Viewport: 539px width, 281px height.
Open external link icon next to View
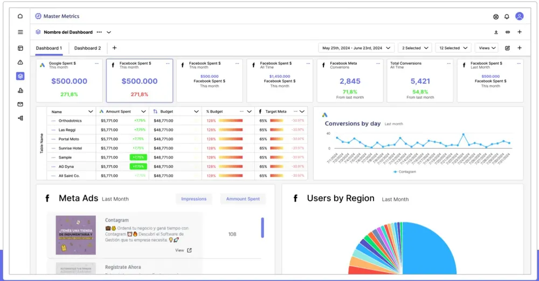[189, 250]
